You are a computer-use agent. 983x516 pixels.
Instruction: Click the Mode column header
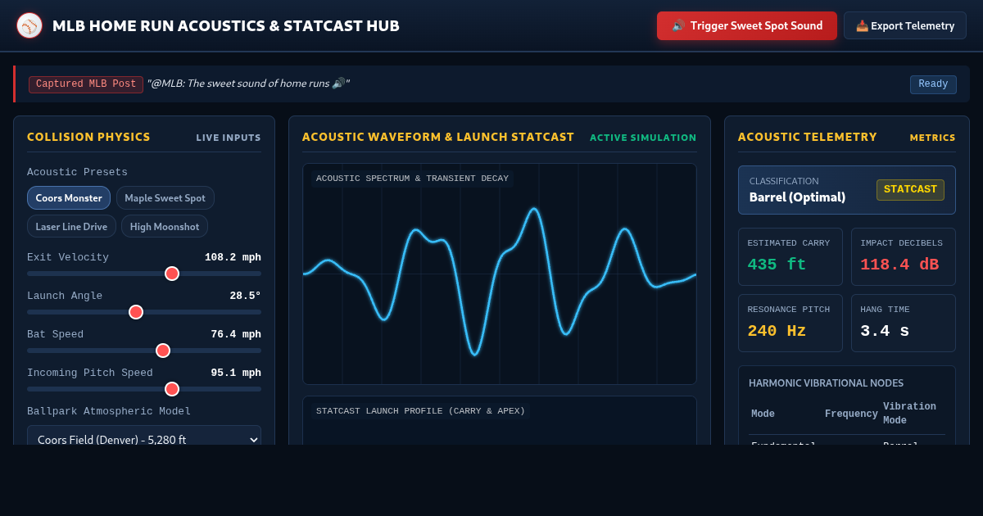[x=763, y=414]
